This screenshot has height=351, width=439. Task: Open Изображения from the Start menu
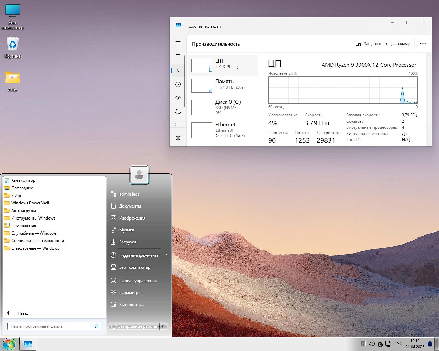pos(139,218)
